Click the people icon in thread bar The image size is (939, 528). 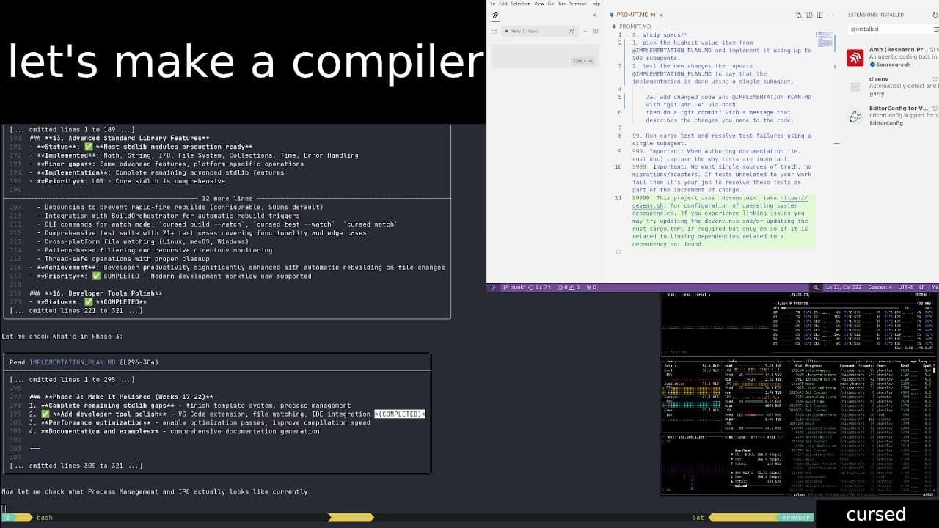point(571,31)
